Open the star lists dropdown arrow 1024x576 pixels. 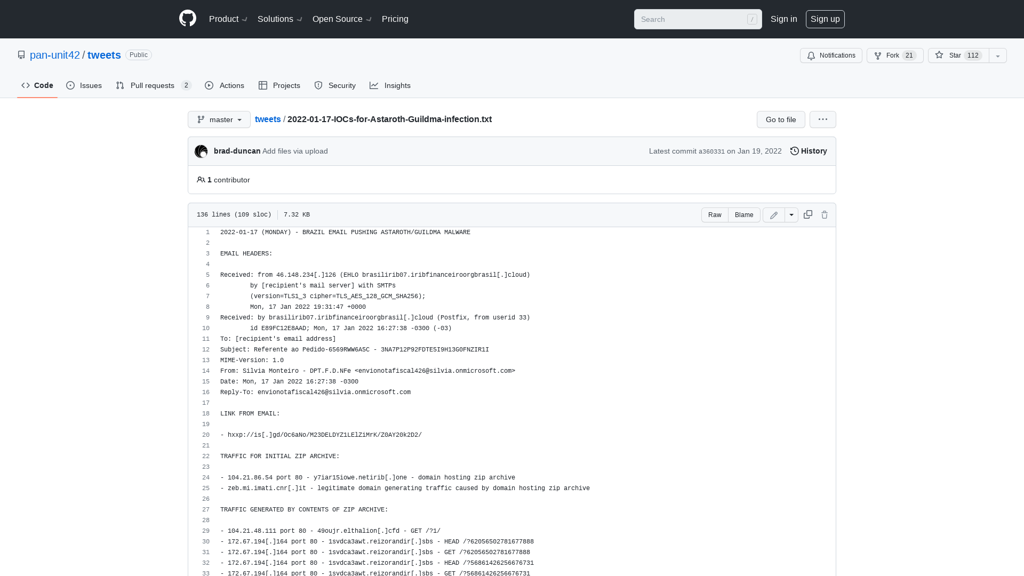(998, 55)
